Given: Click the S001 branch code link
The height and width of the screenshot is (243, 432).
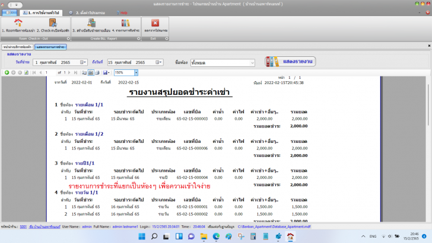Looking at the screenshot, I should [23, 227].
